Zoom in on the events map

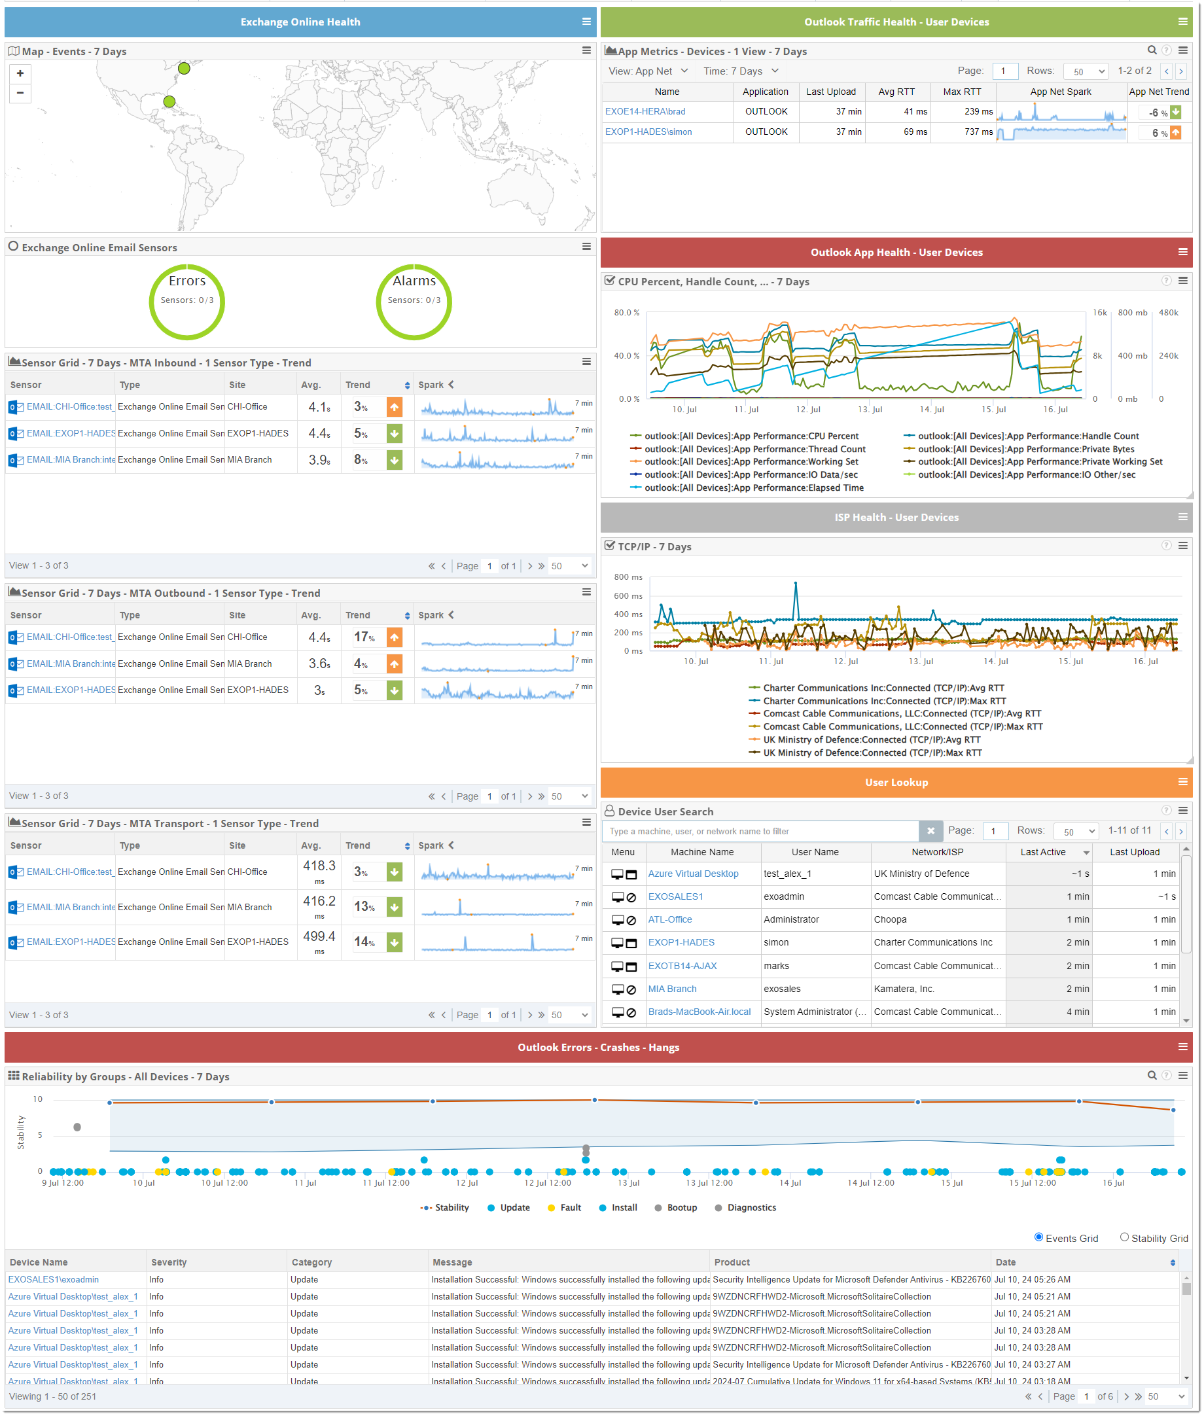click(x=20, y=73)
